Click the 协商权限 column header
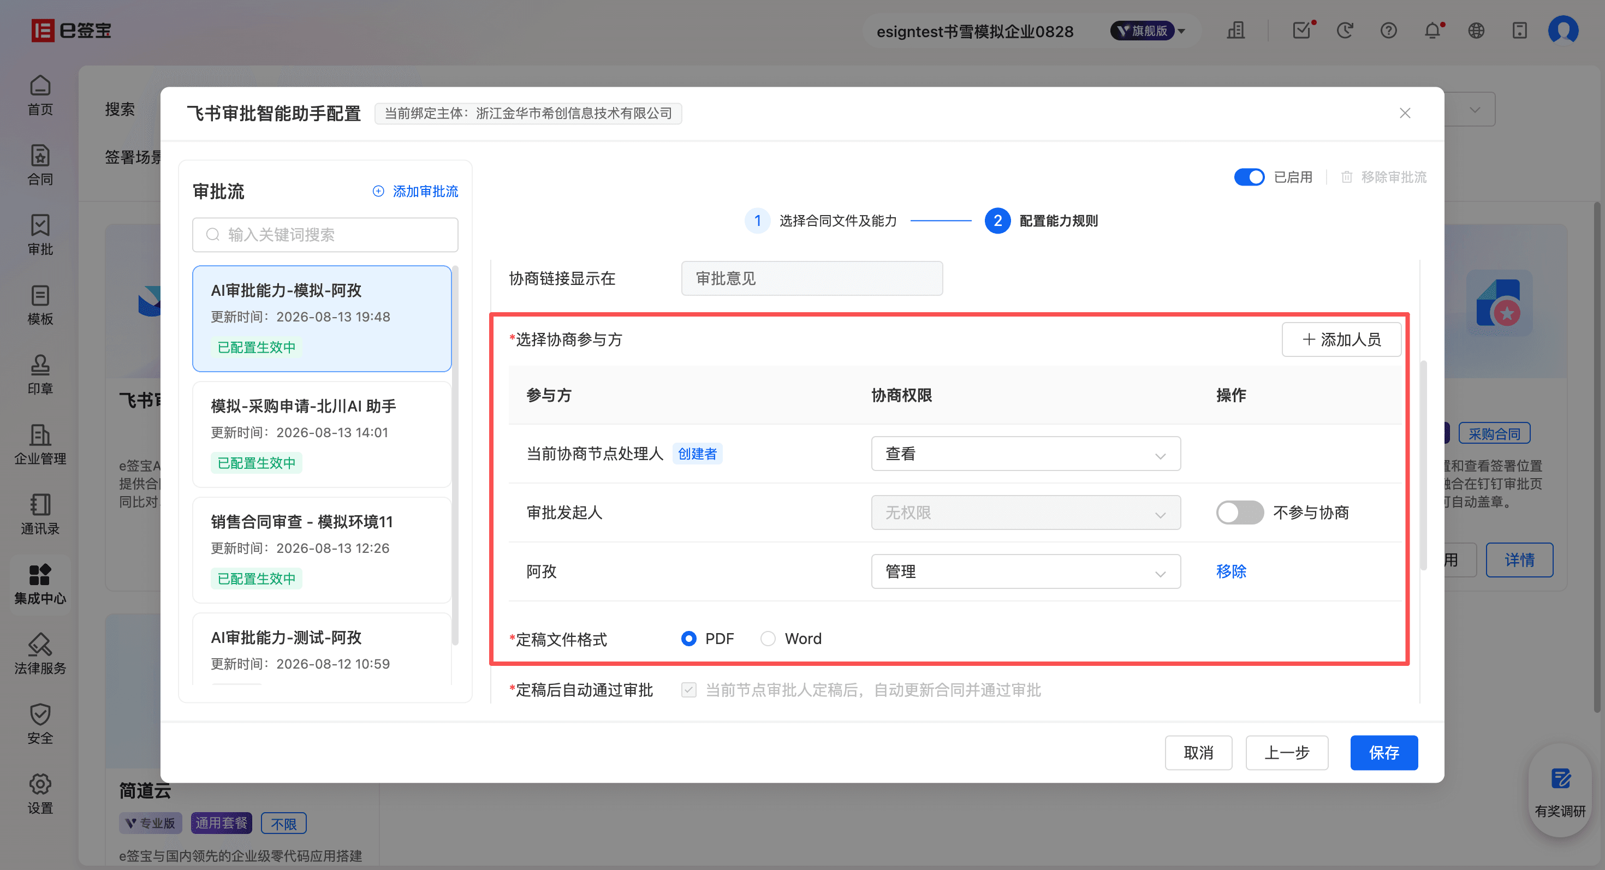 coord(901,395)
